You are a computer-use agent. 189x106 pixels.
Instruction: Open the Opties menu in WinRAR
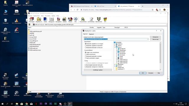pyautogui.click(x=53, y=16)
